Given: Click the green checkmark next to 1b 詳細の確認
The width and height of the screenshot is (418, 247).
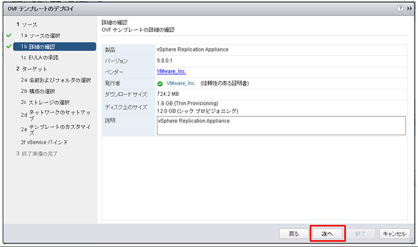Looking at the screenshot, I should [9, 46].
